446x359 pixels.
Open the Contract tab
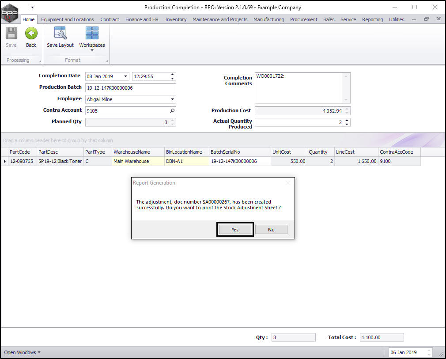click(x=110, y=19)
